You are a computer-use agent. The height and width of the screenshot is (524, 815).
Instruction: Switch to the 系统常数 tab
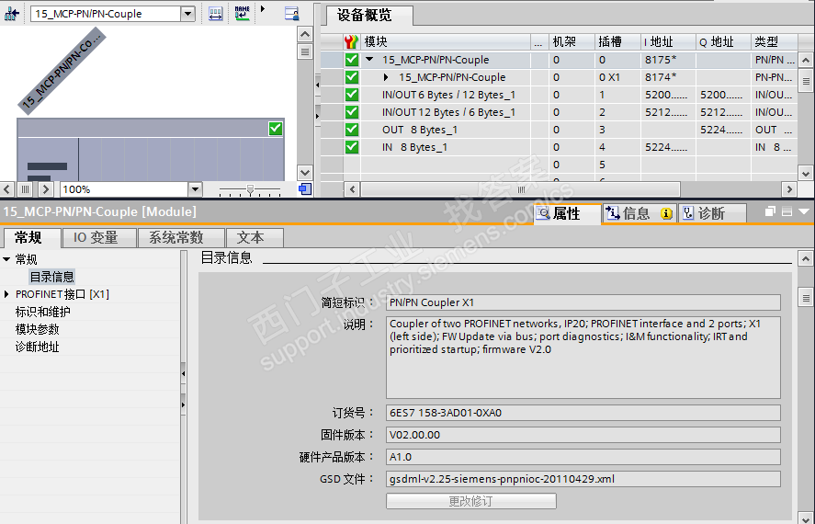(x=181, y=237)
